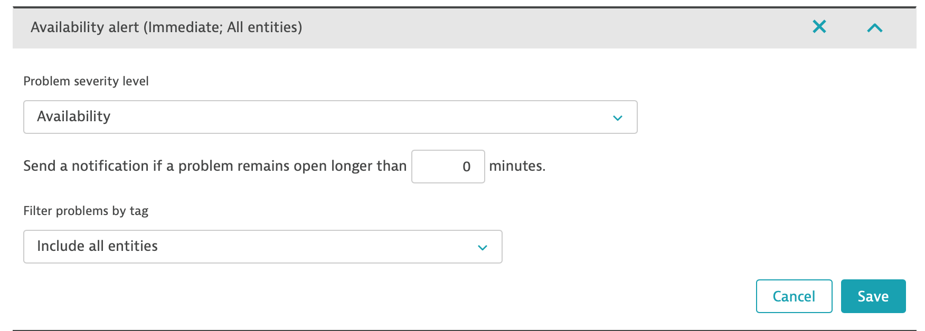Save the alert settings

[873, 296]
